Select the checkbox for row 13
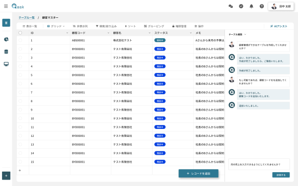Image resolution: width=298 pixels, height=186 pixels. tap(20, 144)
